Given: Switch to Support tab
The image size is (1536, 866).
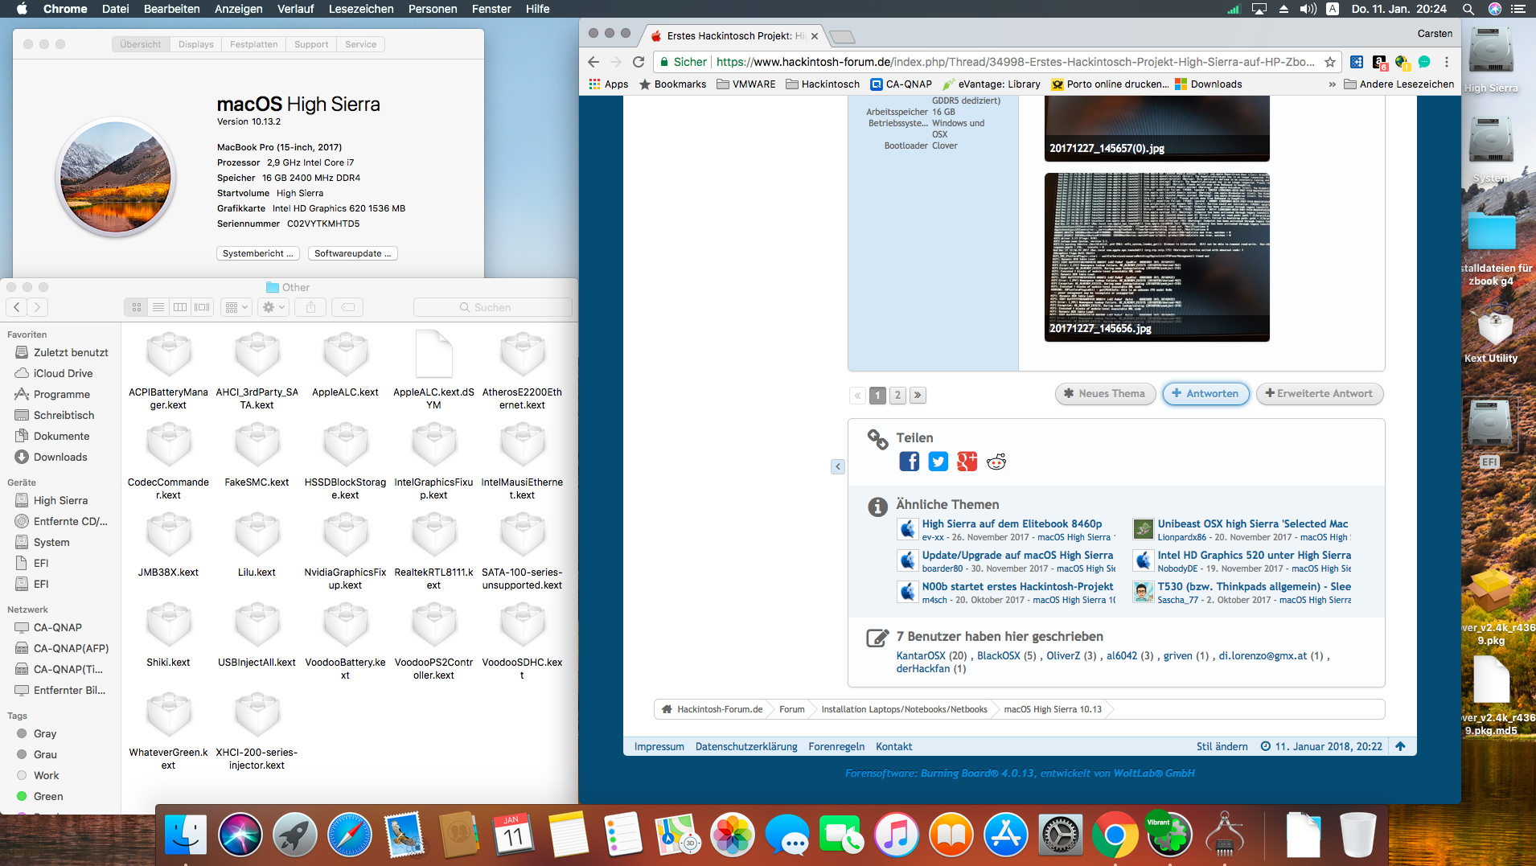Looking at the screenshot, I should tap(311, 44).
